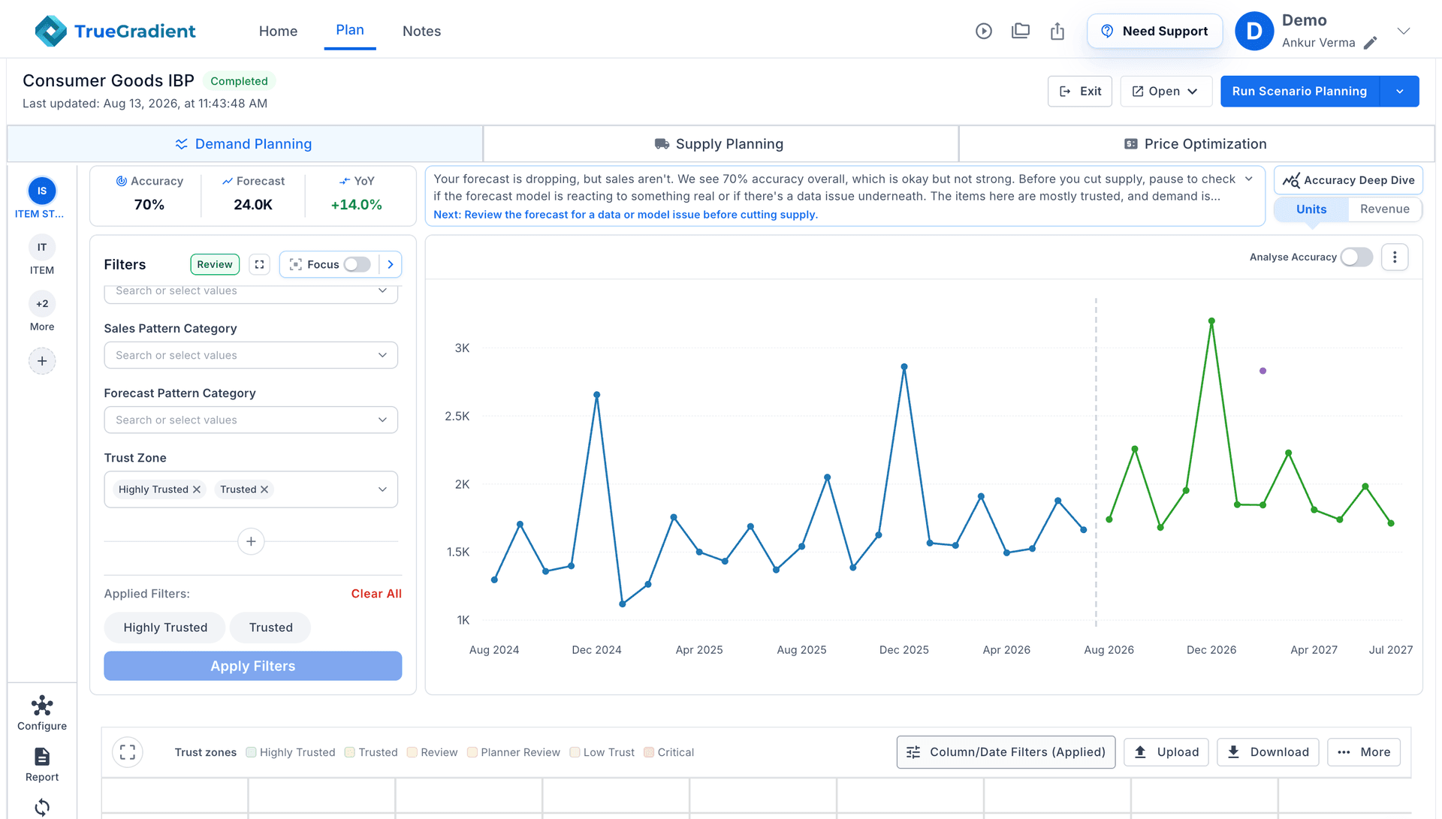Expand the insight summary text chevron
The image size is (1442, 819).
[1249, 179]
